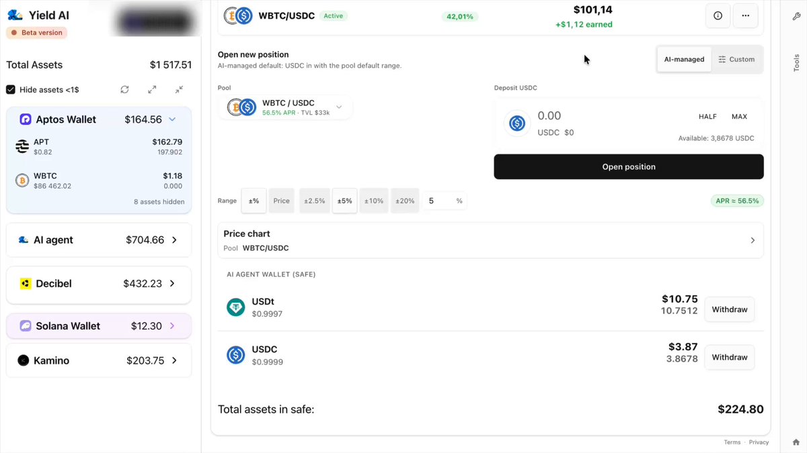Viewport: 807px width, 453px height.
Task: Click the Decibel logo icon
Action: coord(26,284)
